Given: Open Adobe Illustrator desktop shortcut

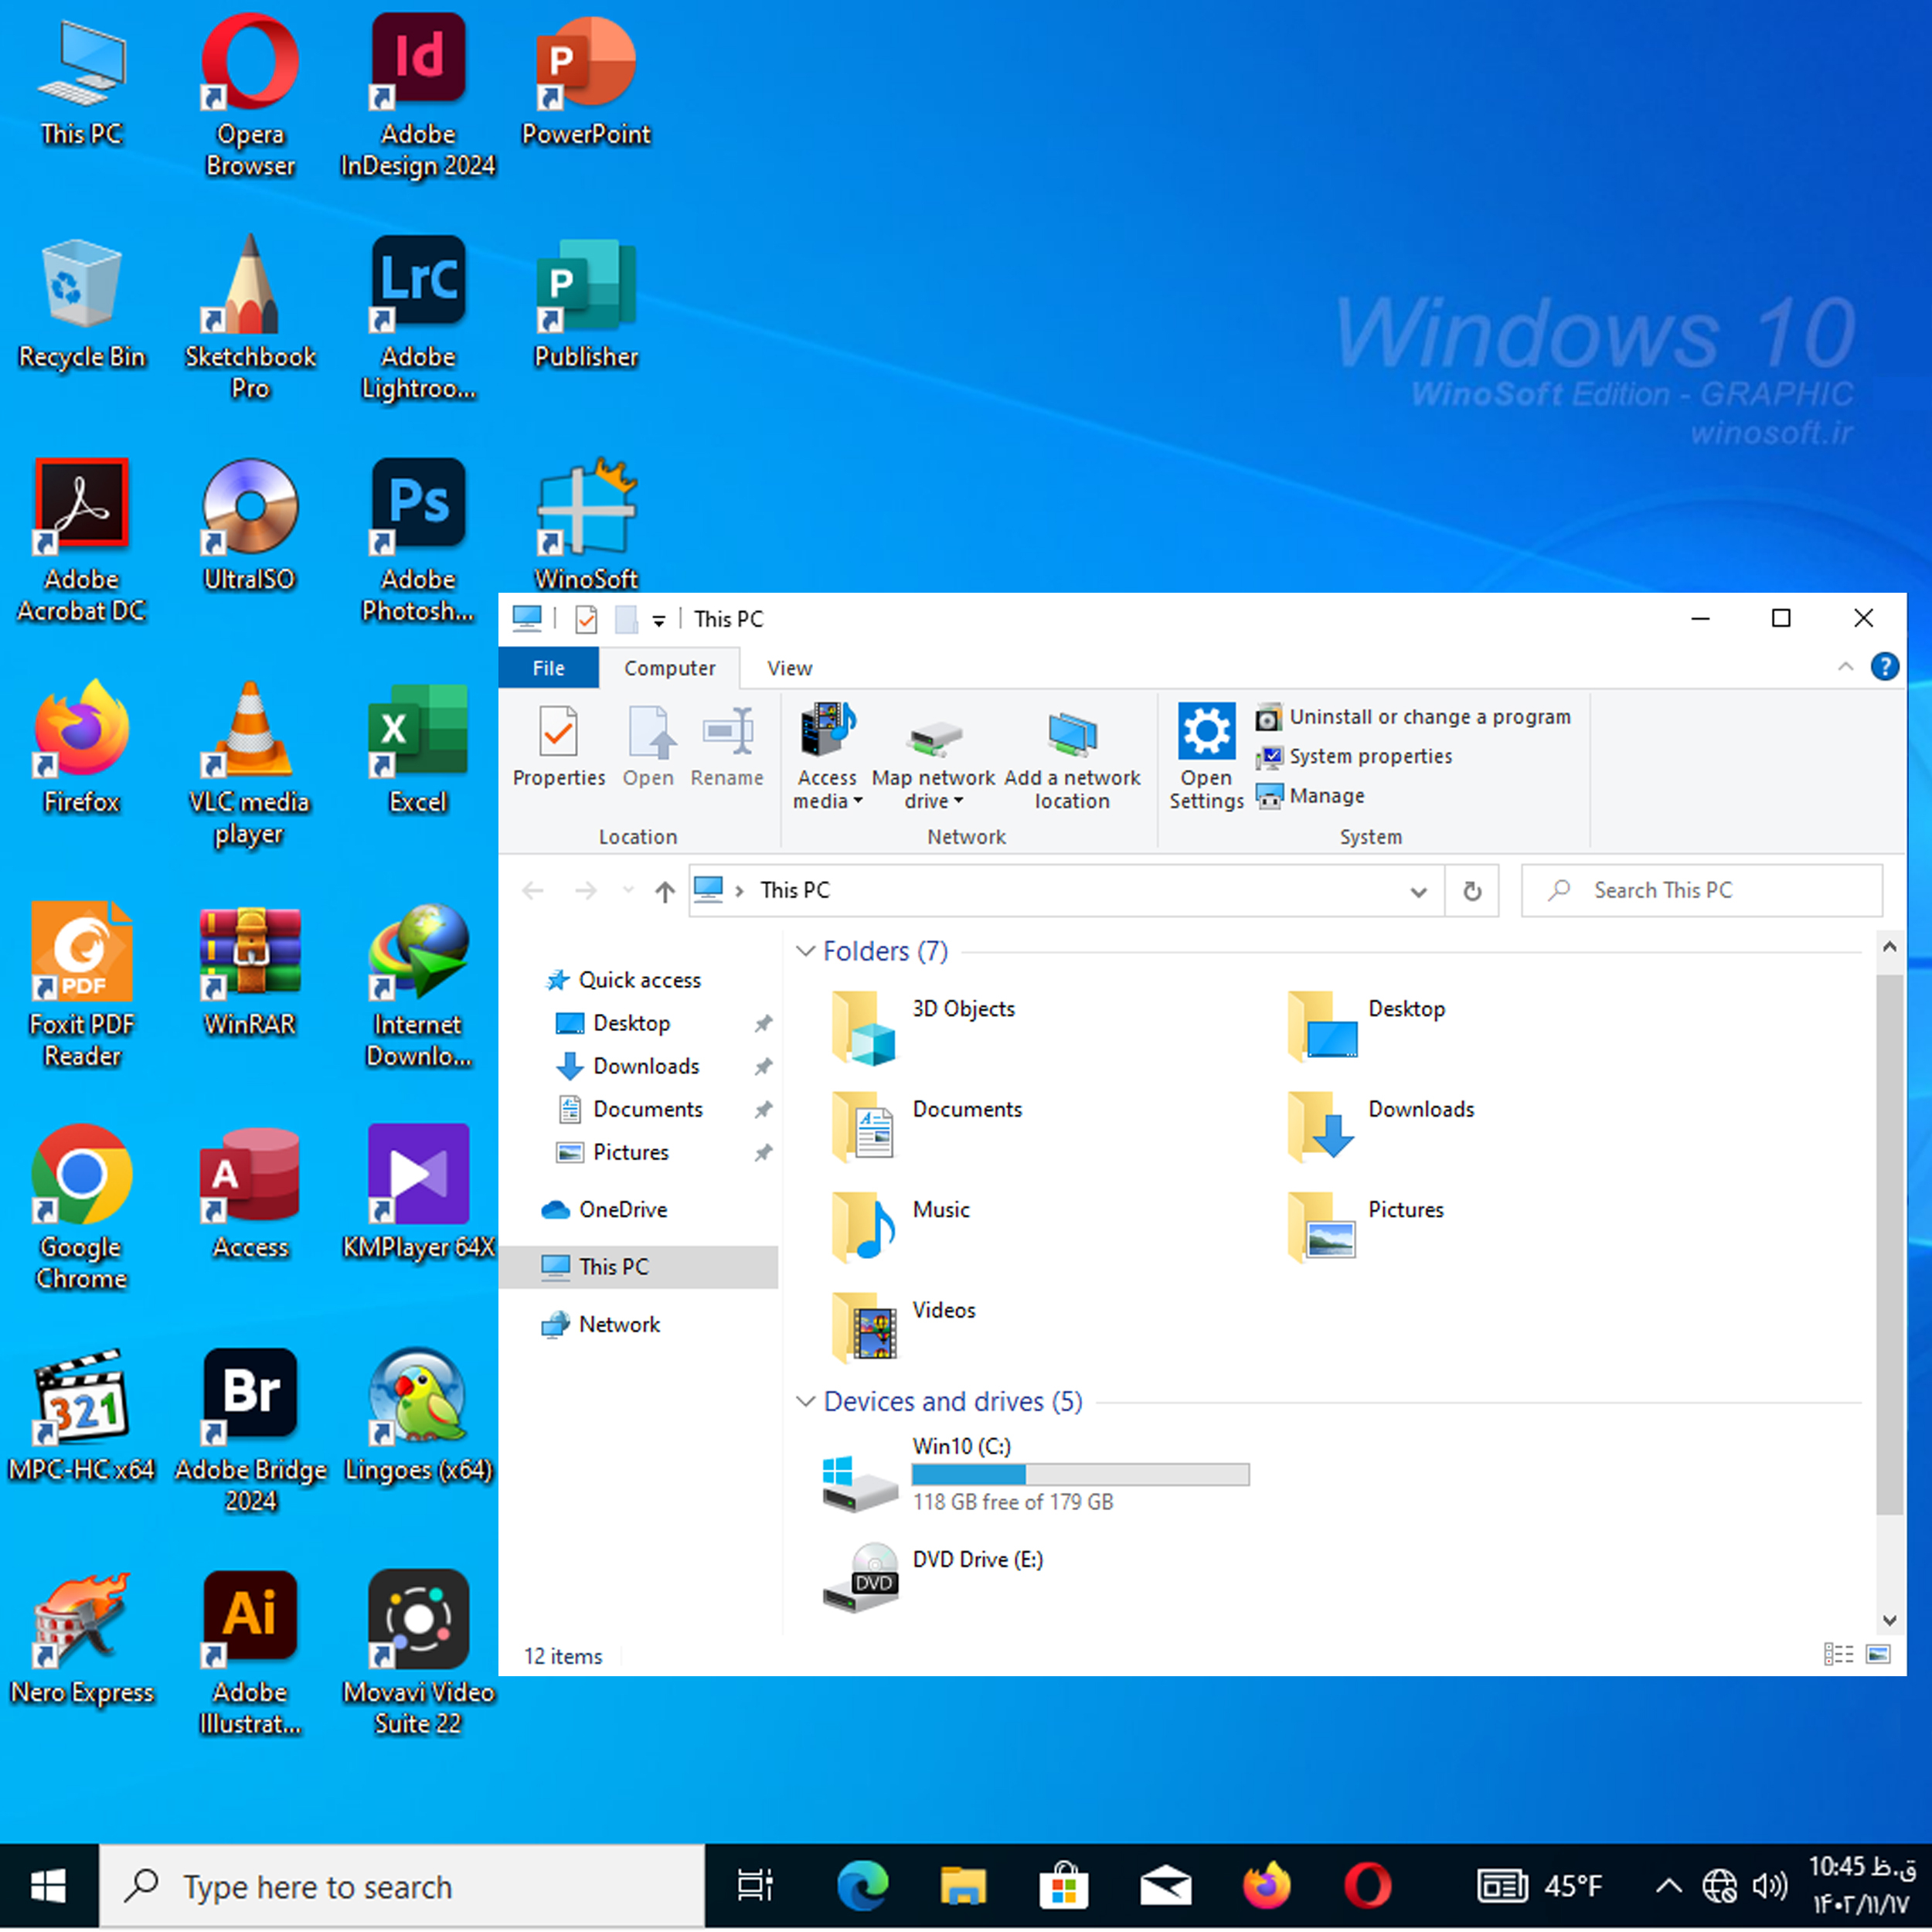Looking at the screenshot, I should click(x=250, y=1653).
